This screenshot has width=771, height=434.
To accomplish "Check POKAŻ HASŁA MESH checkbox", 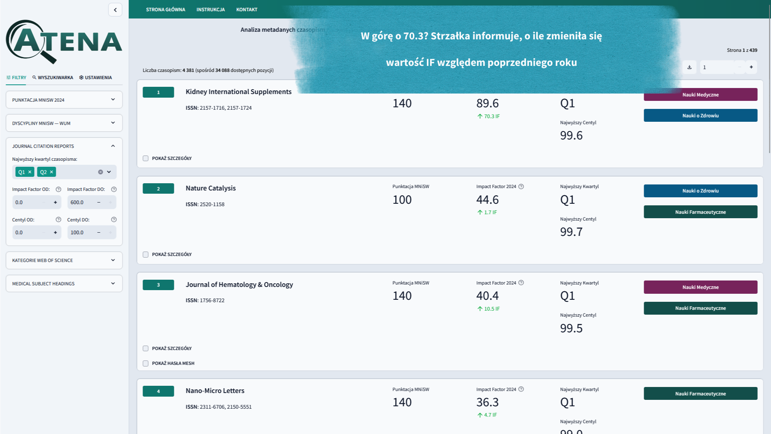I will pyautogui.click(x=145, y=363).
